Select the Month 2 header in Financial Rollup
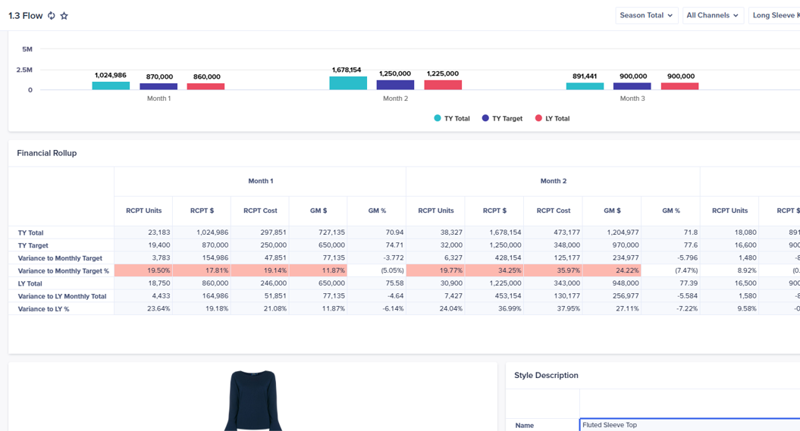 553,181
